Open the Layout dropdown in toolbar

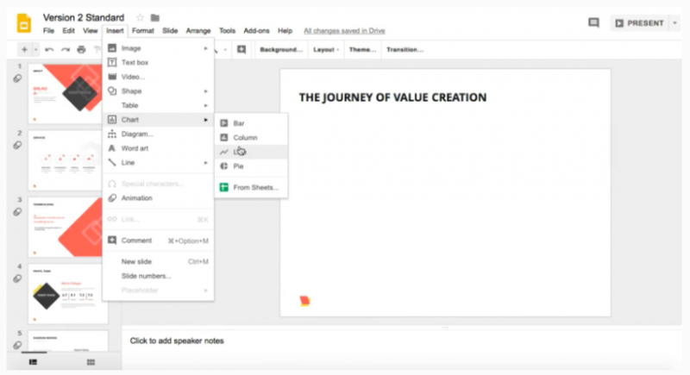(x=326, y=50)
